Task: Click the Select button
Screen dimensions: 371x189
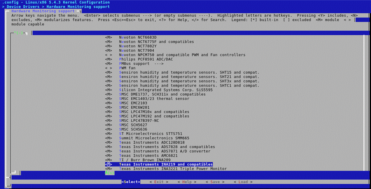Action: tap(131, 182)
